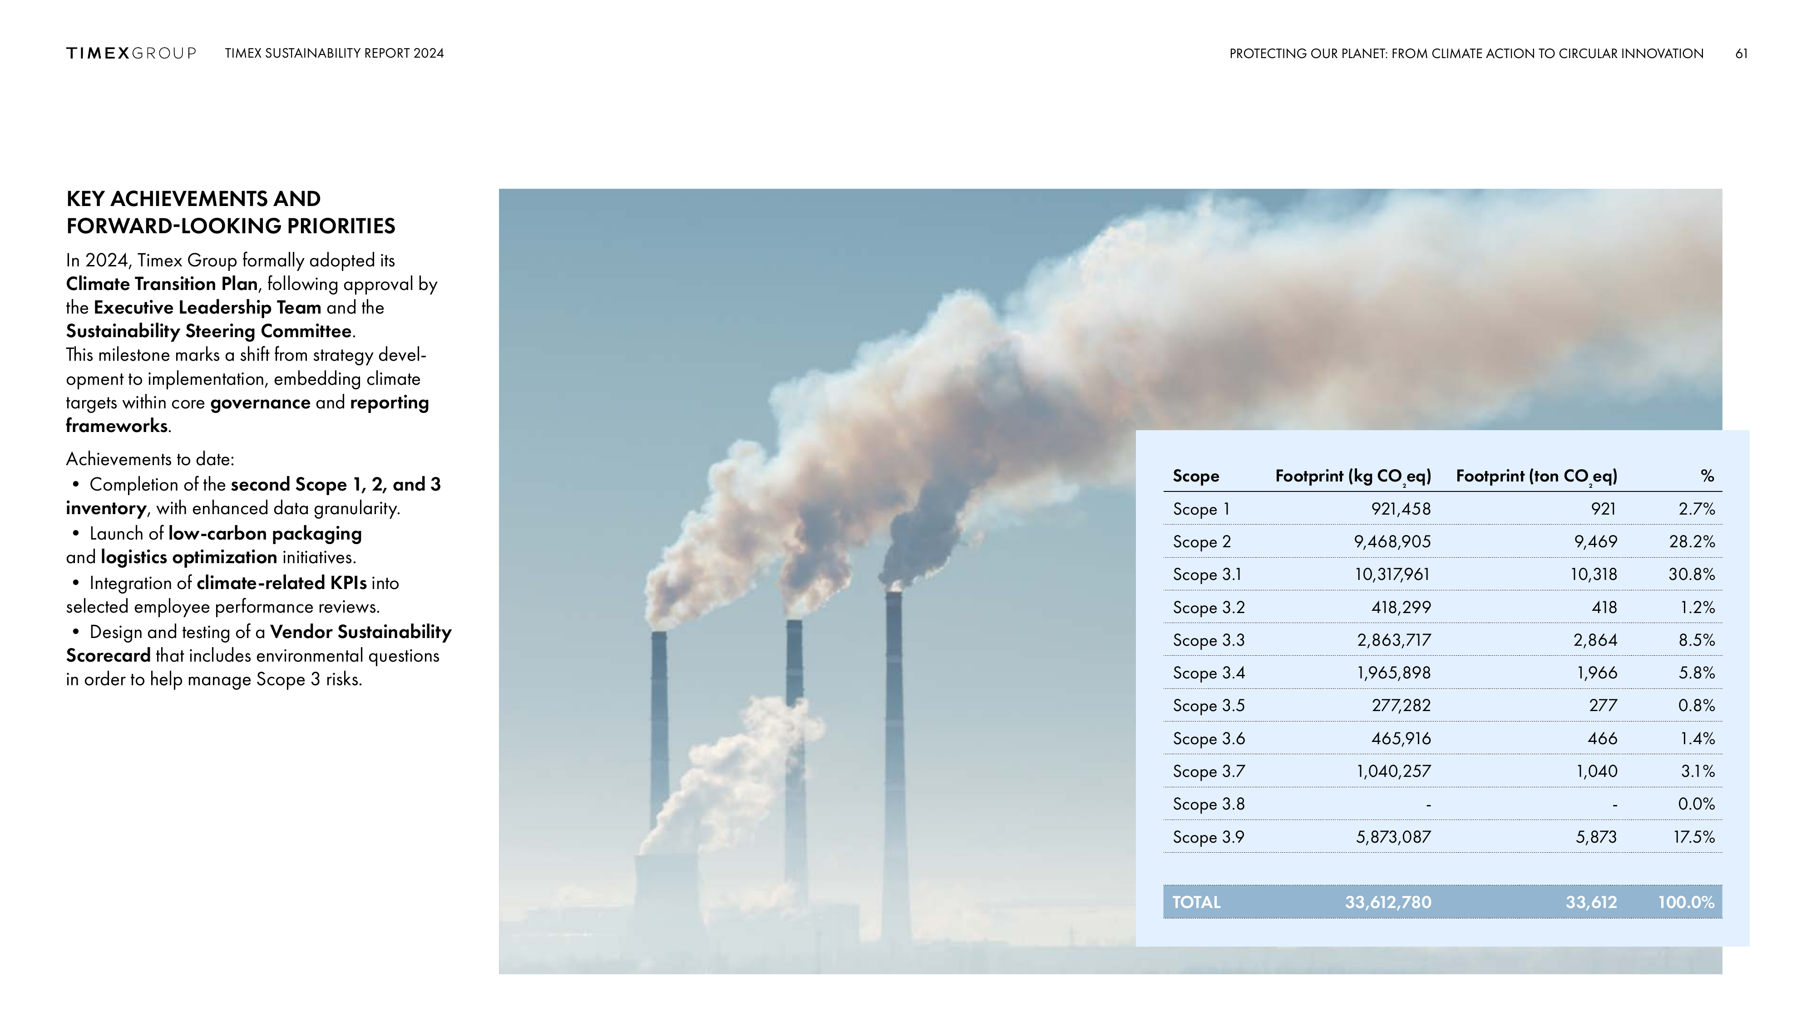
Task: Click the 'Scope 1' row label
Action: [x=1200, y=510]
